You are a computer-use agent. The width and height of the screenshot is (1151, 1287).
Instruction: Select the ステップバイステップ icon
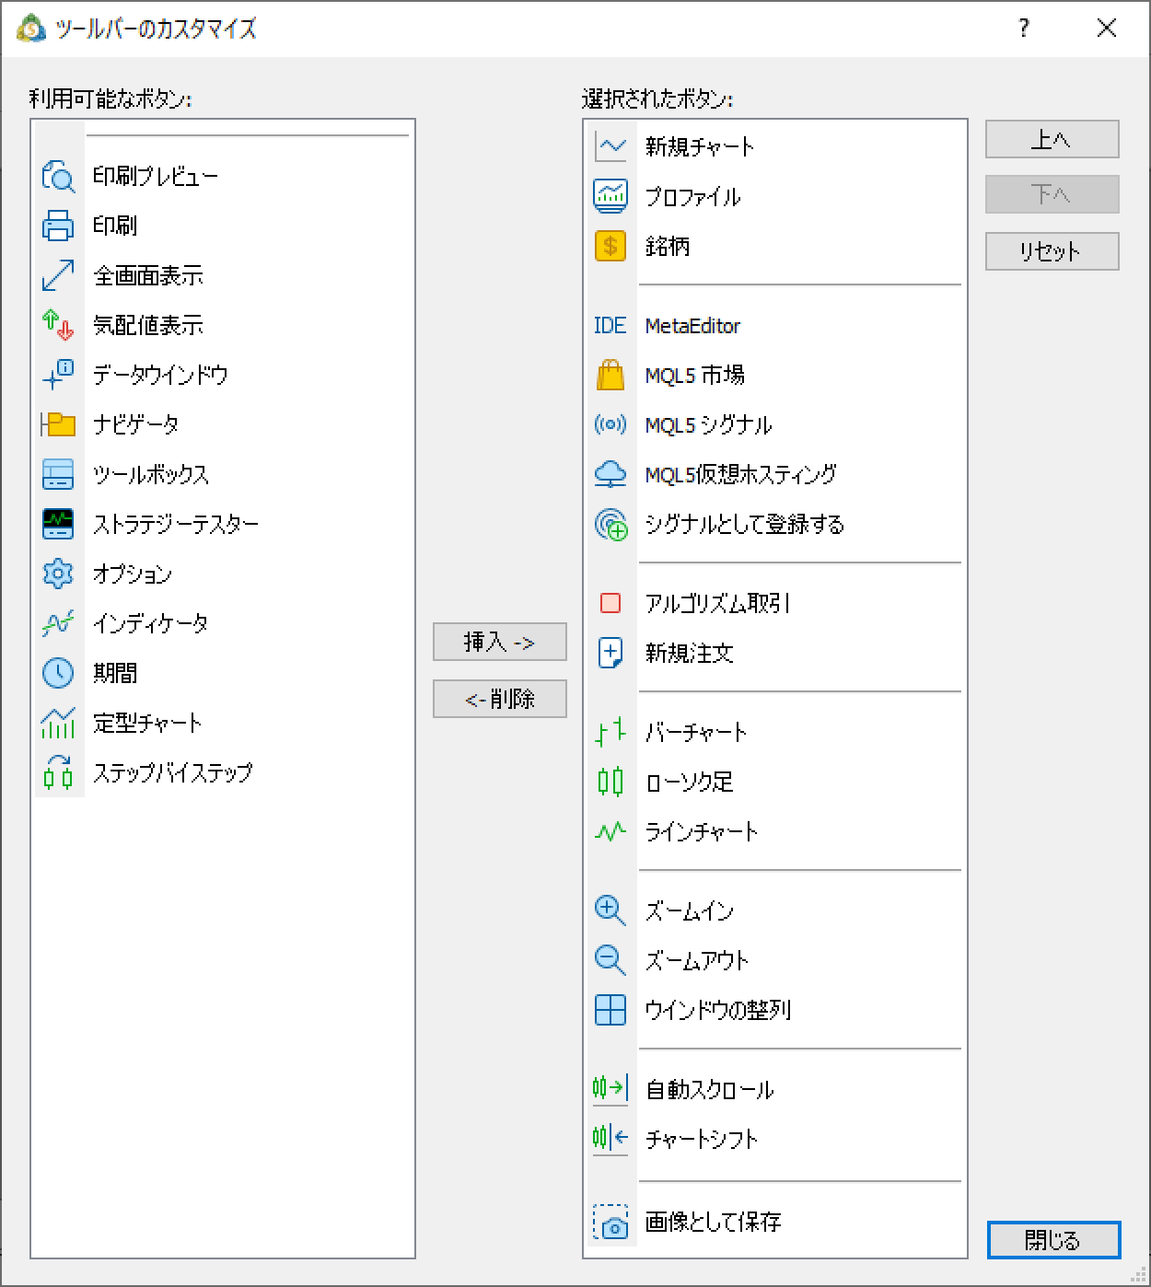click(x=58, y=772)
